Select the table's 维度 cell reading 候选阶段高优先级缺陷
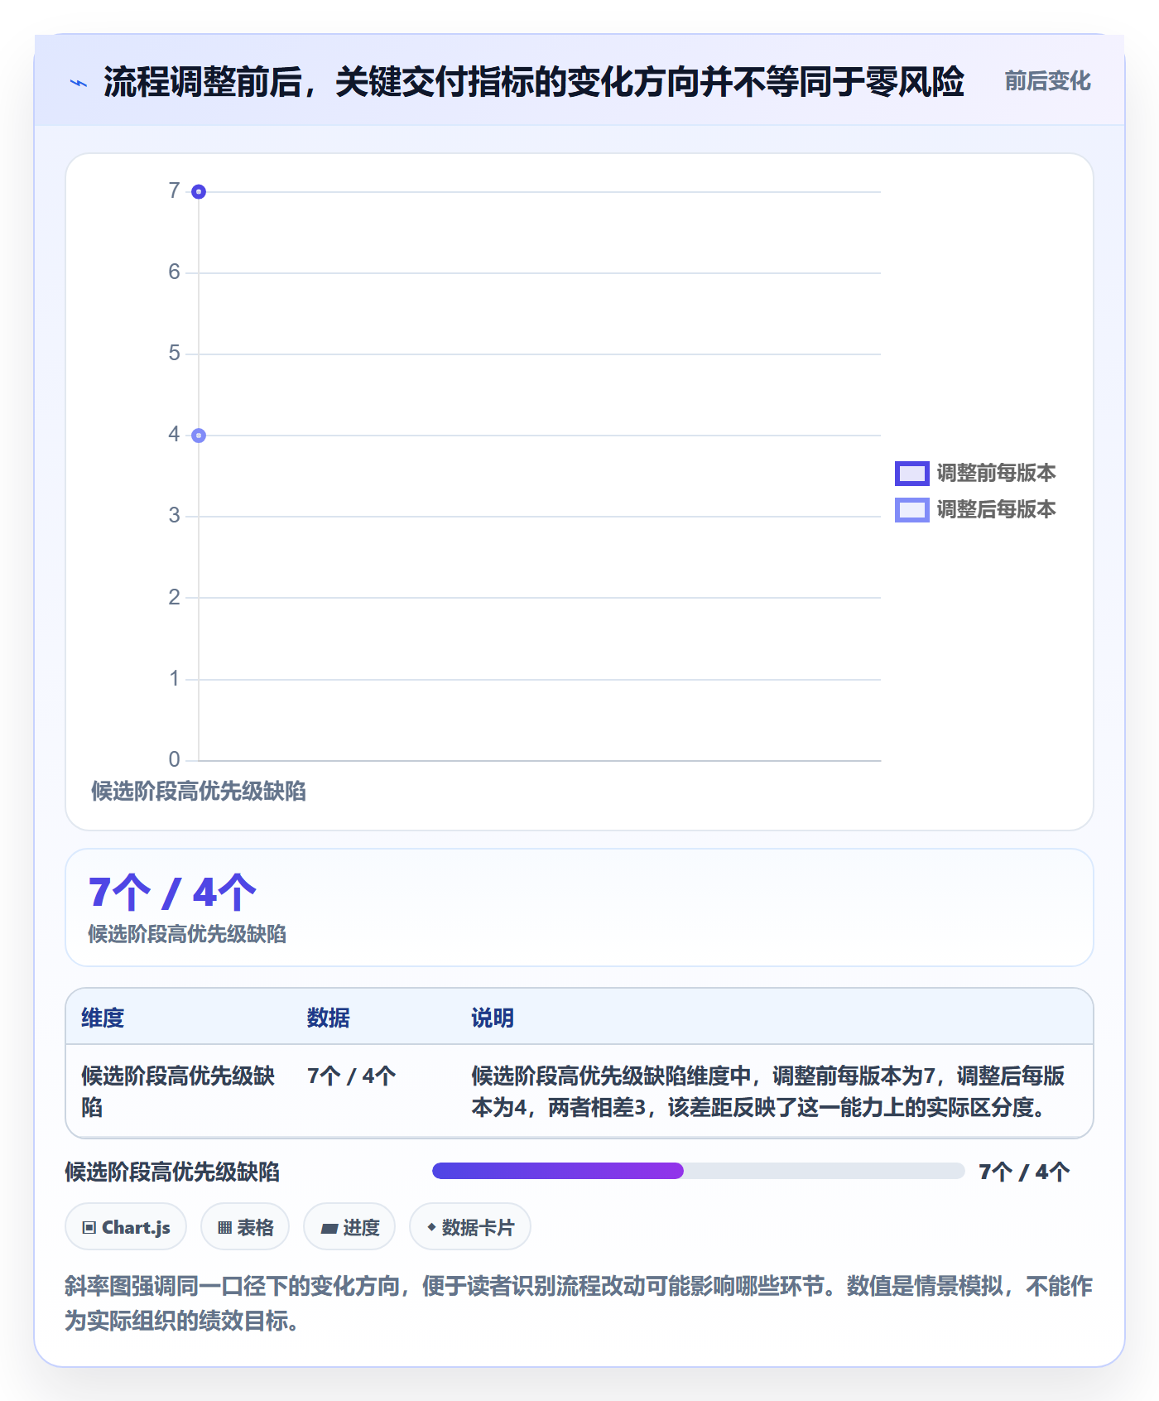This screenshot has width=1159, height=1401. [178, 1091]
